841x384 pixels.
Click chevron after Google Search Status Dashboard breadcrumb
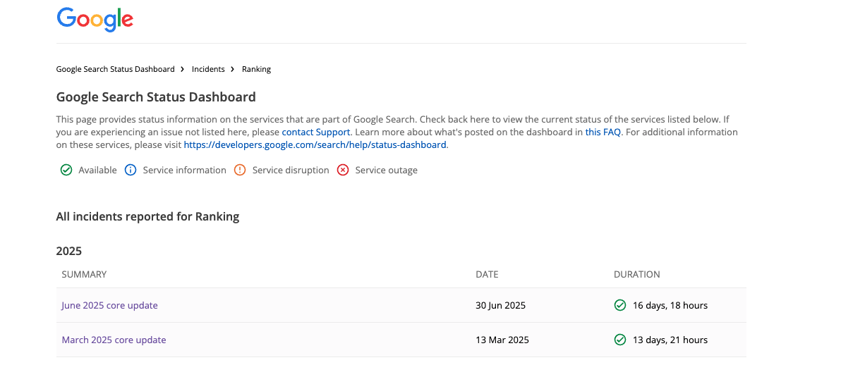tap(182, 69)
